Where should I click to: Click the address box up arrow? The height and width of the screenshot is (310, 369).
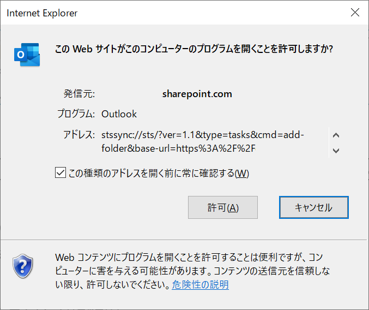(x=336, y=135)
